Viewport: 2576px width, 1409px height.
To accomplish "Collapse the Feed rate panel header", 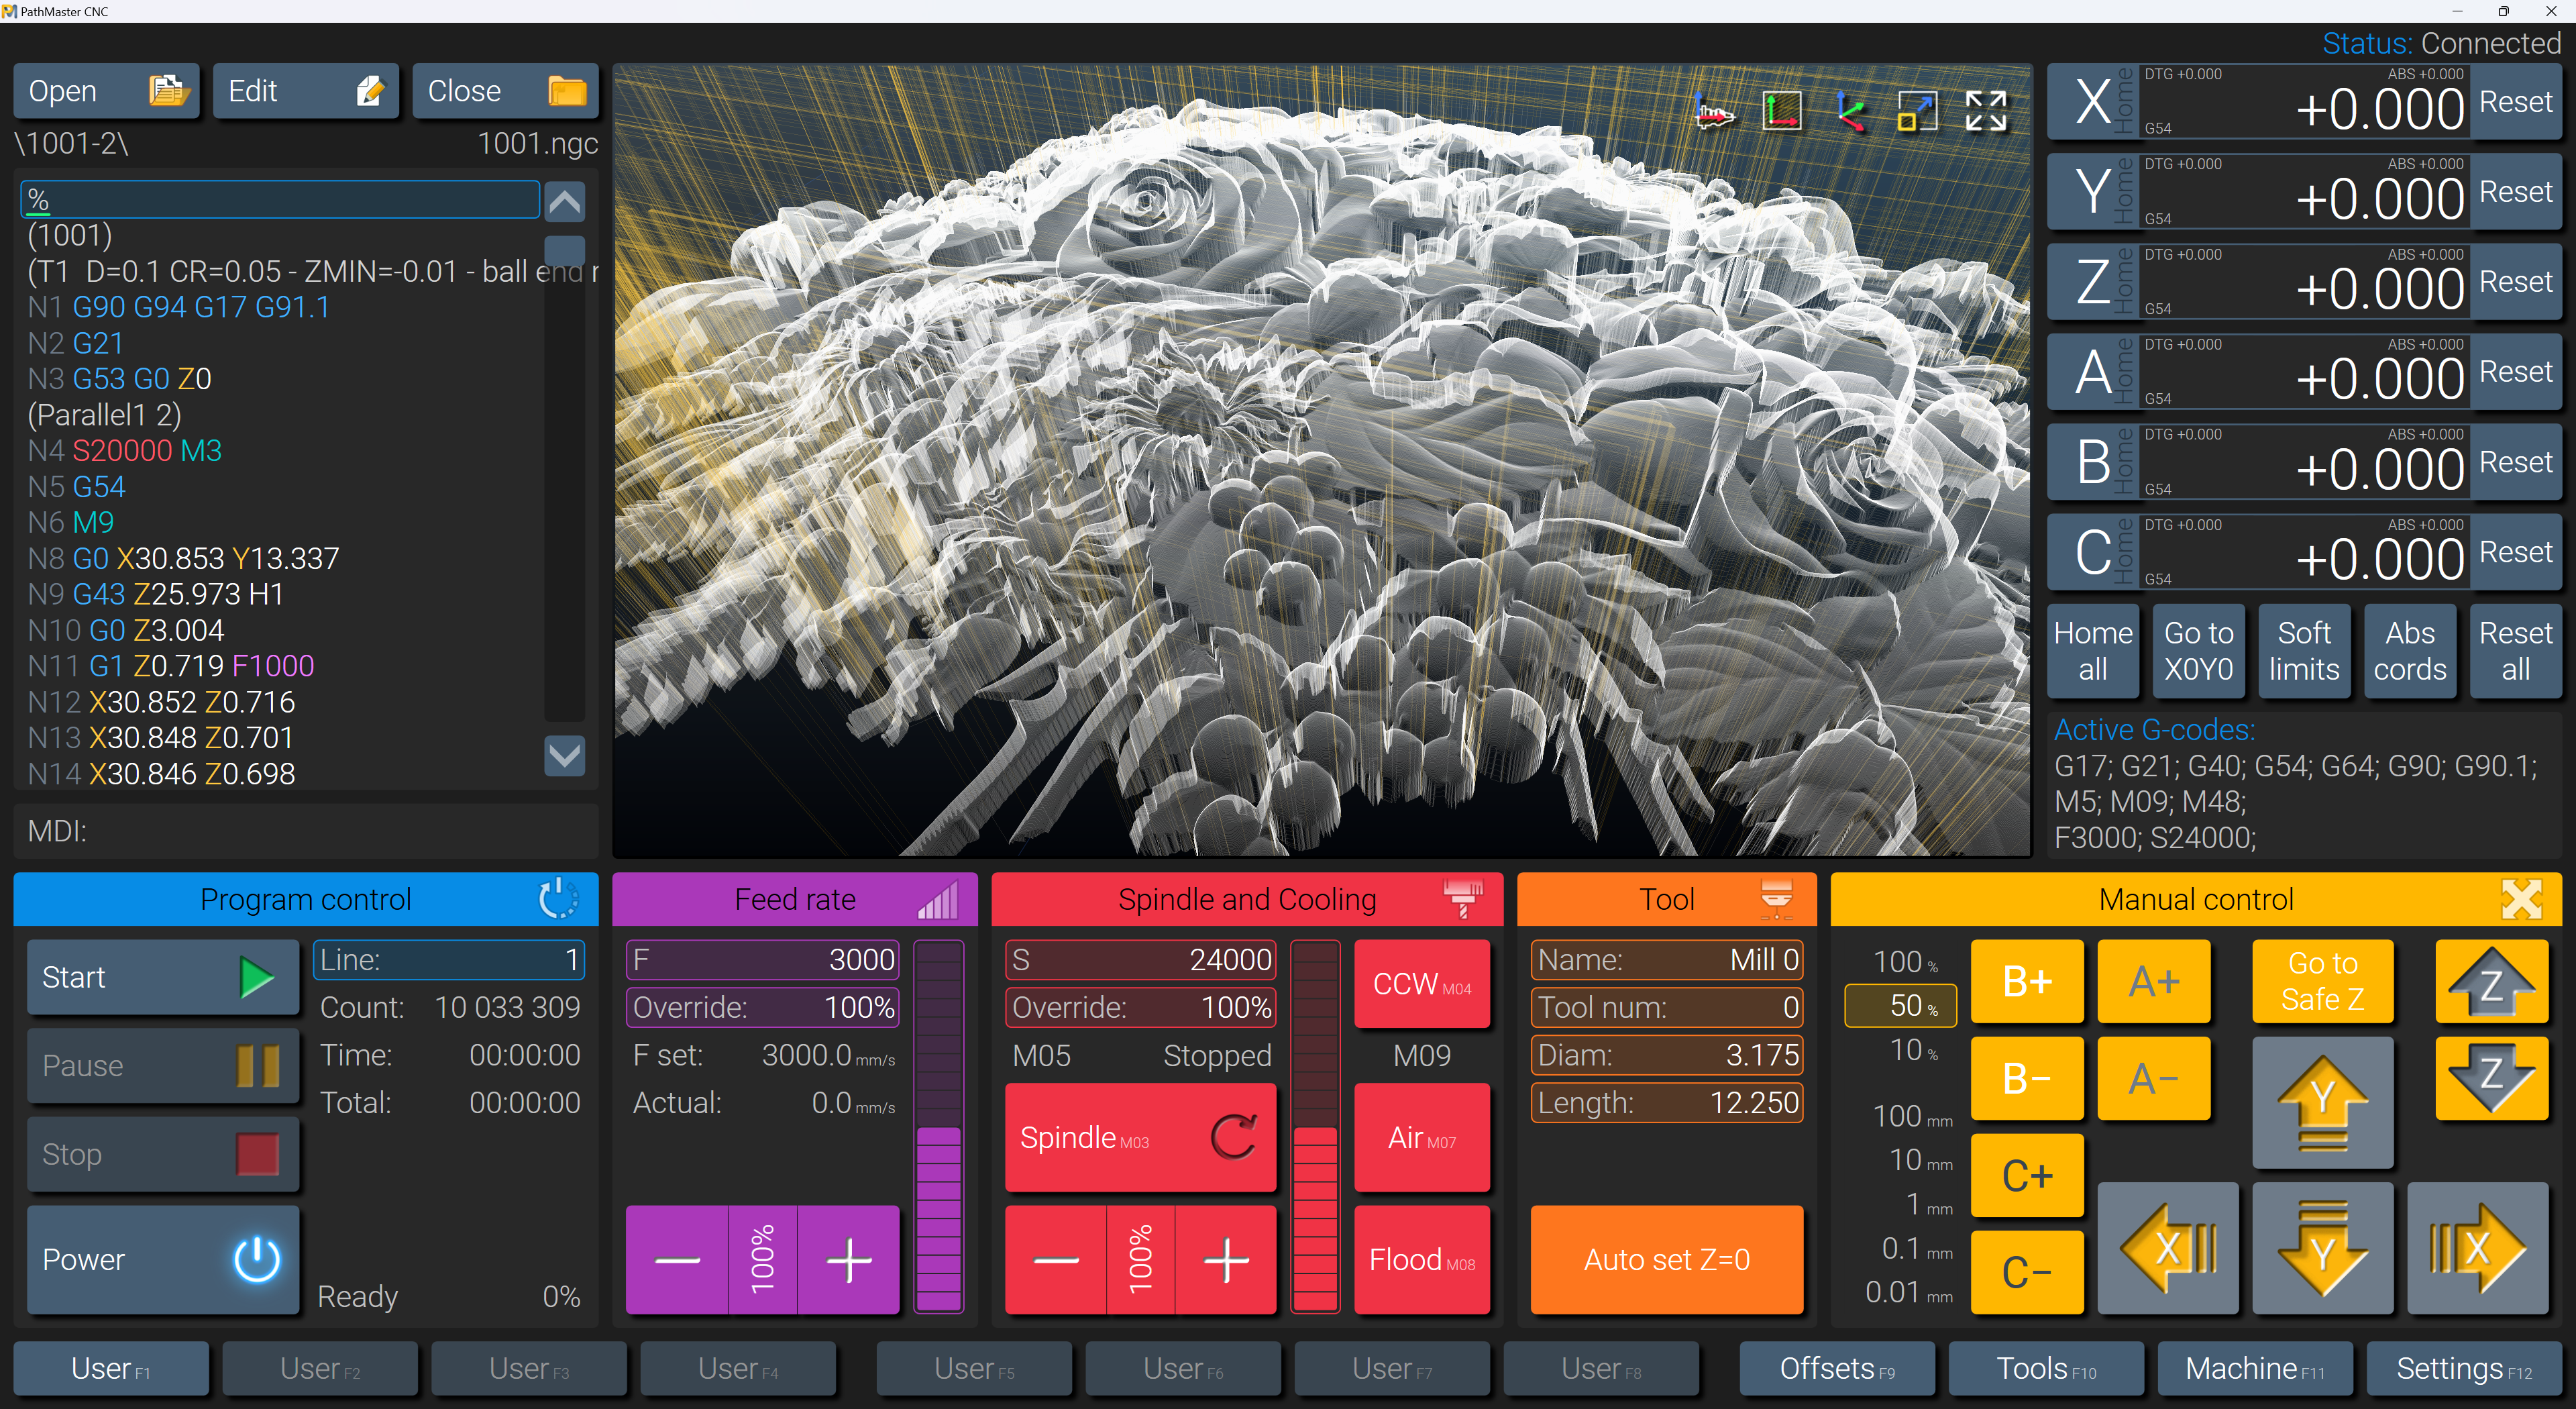I will (794, 899).
